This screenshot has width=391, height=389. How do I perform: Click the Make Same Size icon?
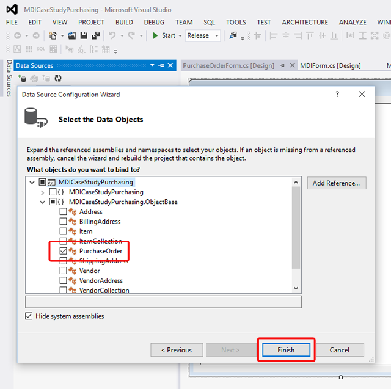[x=375, y=35]
